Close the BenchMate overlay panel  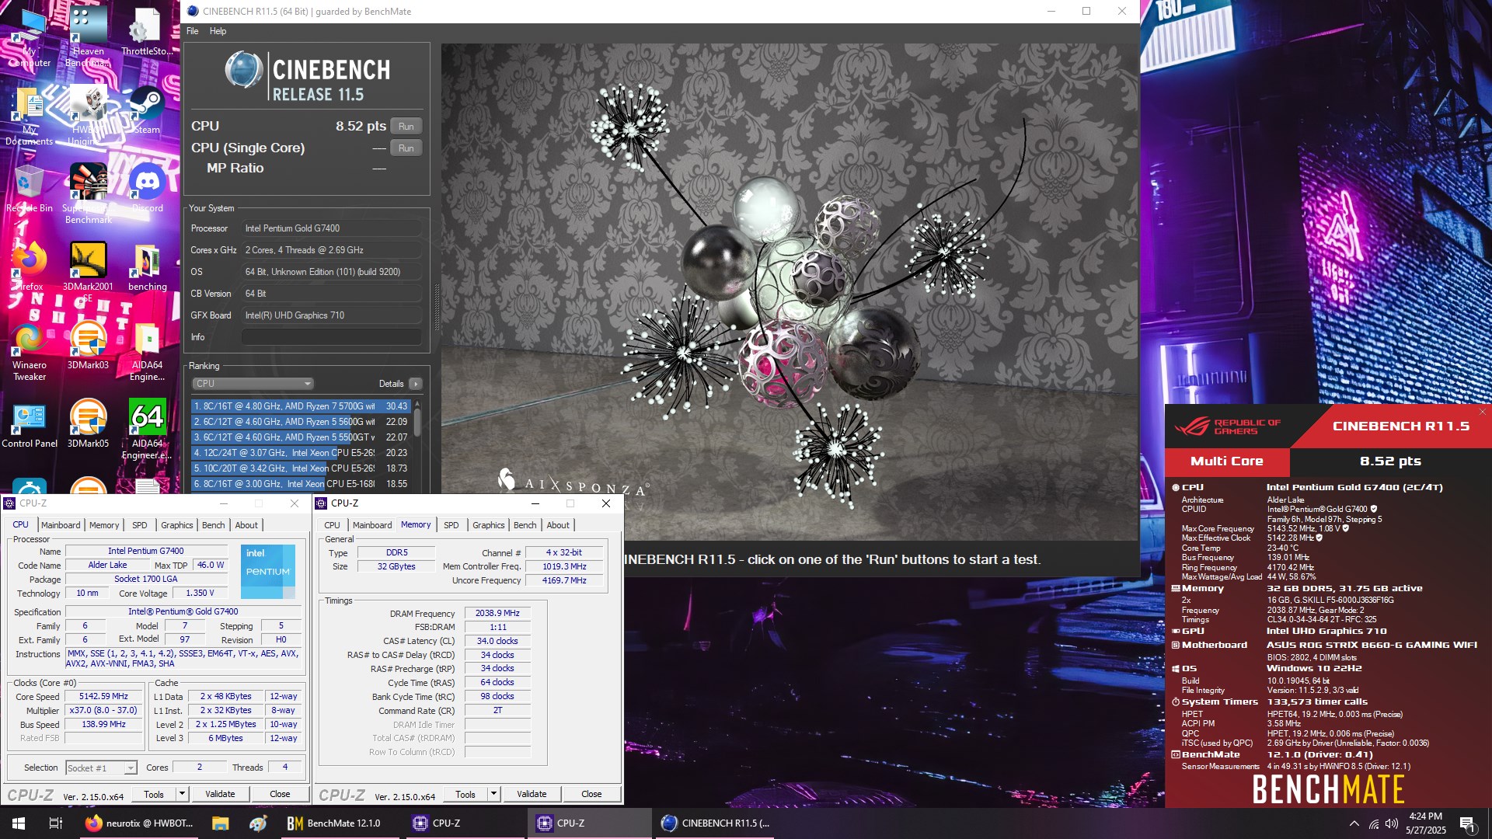[1483, 412]
